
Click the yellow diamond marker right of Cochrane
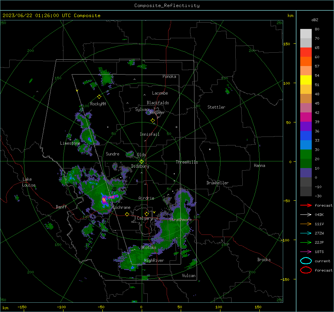pyautogui.click(x=127, y=214)
